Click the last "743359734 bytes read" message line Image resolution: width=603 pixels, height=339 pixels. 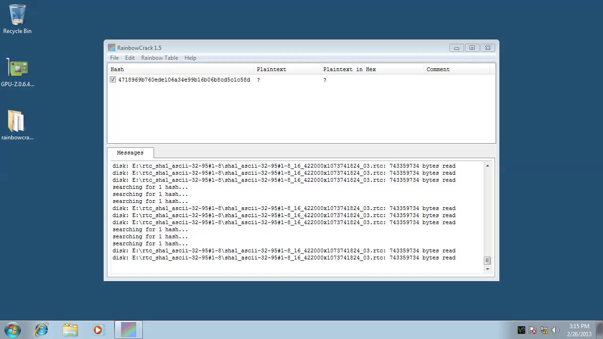tap(284, 258)
